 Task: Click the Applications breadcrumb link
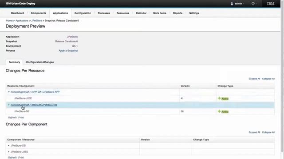tap(22, 21)
